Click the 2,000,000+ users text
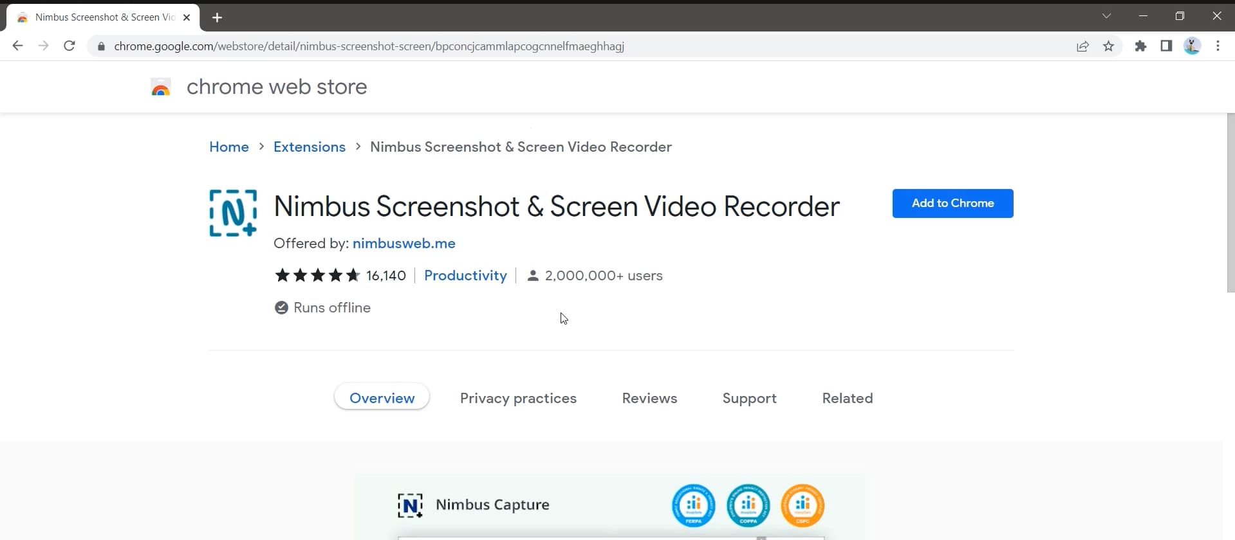The image size is (1235, 540). click(604, 275)
